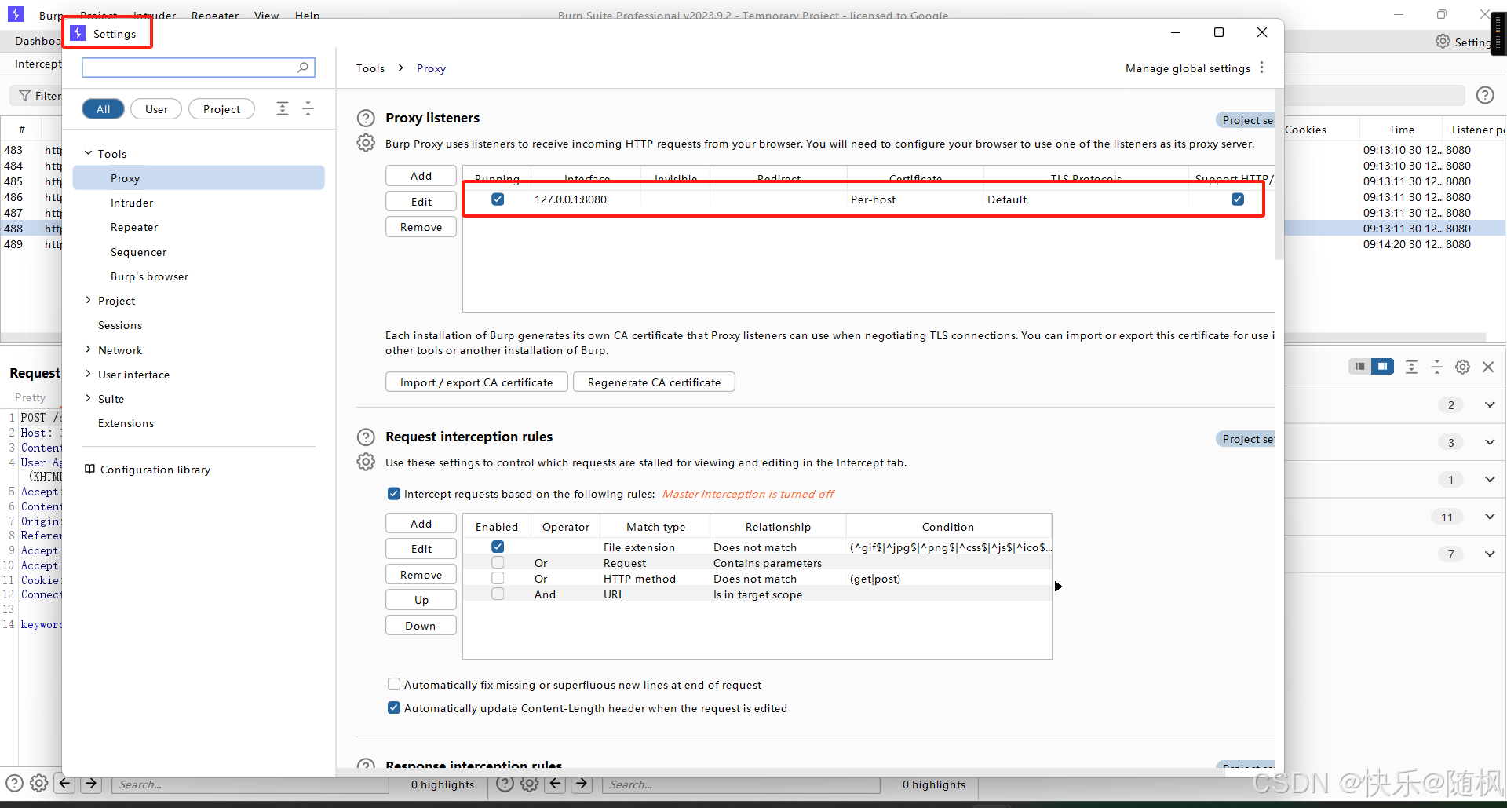Image resolution: width=1507 pixels, height=808 pixels.
Task: Click the gear icon under Proxy listeners
Action: pyautogui.click(x=366, y=143)
